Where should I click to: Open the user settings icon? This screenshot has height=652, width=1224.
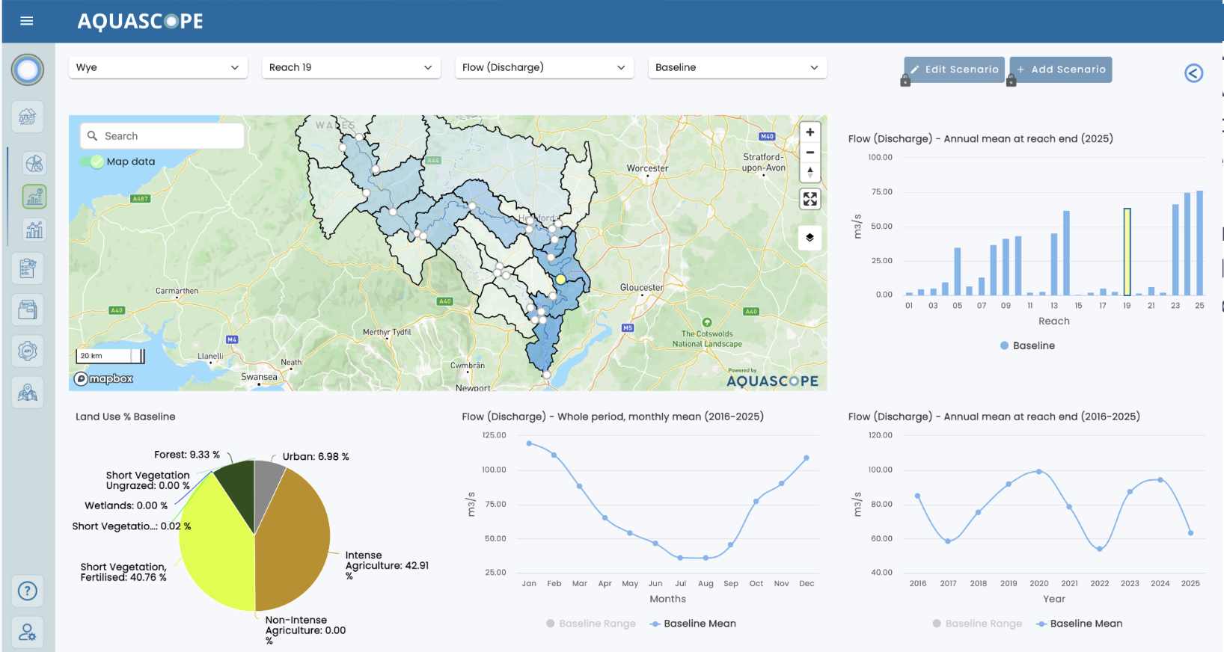point(28,633)
